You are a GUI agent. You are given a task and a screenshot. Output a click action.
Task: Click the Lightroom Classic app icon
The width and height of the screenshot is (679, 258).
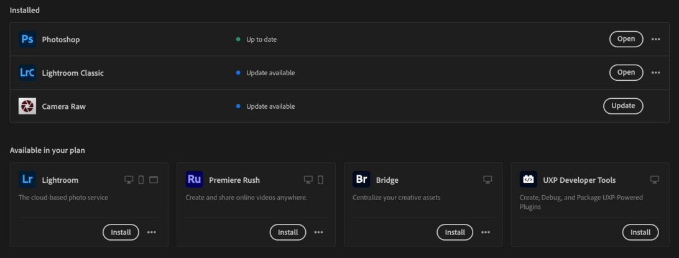tap(27, 73)
